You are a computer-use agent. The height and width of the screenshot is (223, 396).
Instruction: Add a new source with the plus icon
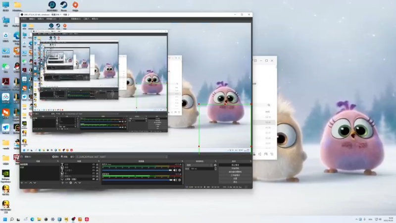[x=62, y=182]
